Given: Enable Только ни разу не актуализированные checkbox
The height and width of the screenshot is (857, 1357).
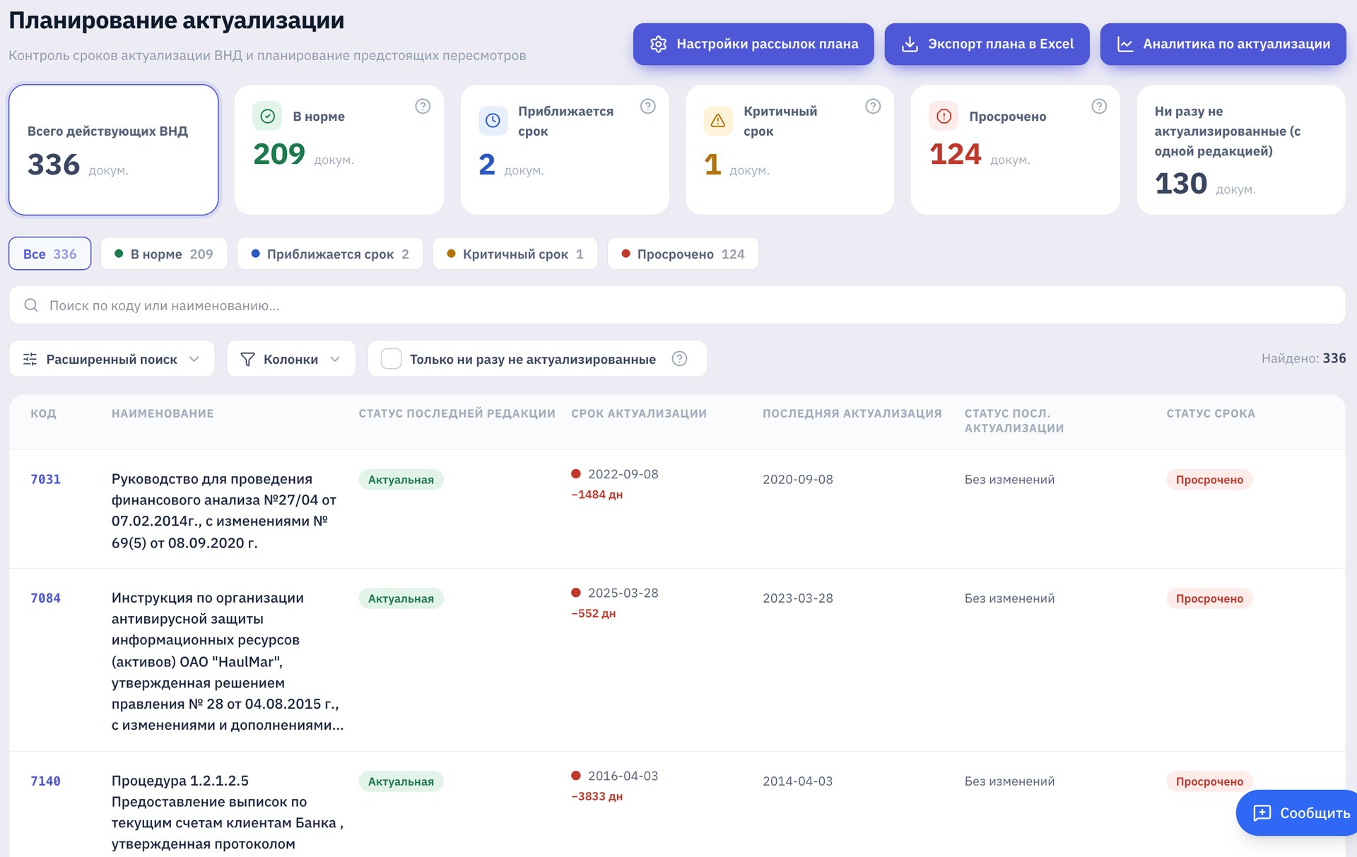Looking at the screenshot, I should tap(391, 359).
